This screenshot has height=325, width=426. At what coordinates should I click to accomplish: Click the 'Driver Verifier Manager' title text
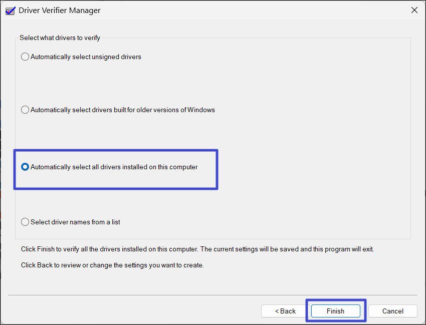point(60,10)
